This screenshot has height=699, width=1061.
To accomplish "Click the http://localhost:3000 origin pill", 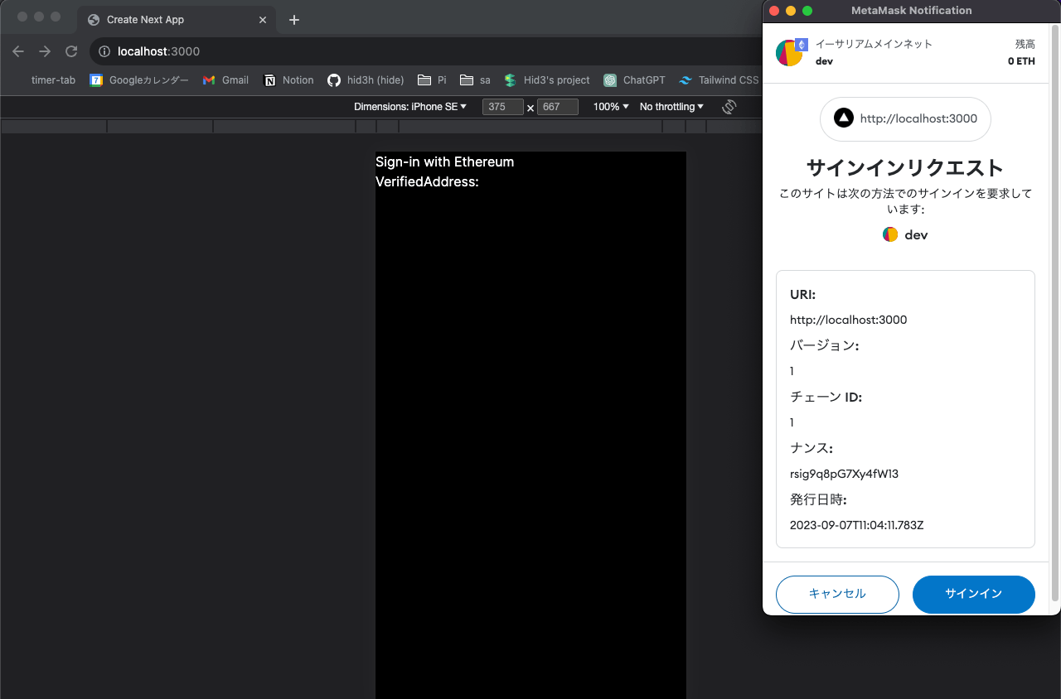I will point(905,118).
